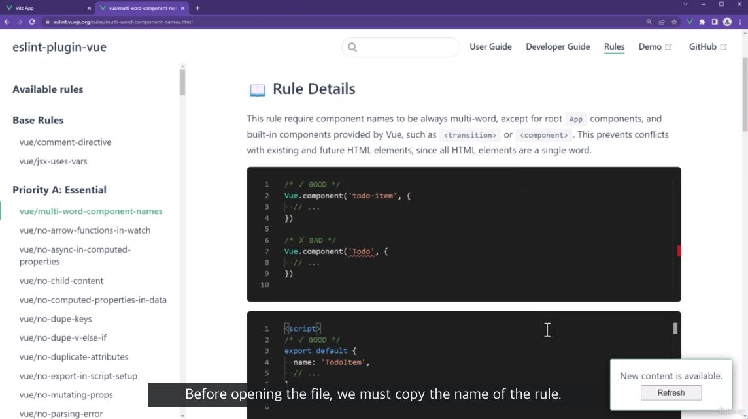The width and height of the screenshot is (748, 419).
Task: Close the Vite App tab
Action: (x=89, y=8)
